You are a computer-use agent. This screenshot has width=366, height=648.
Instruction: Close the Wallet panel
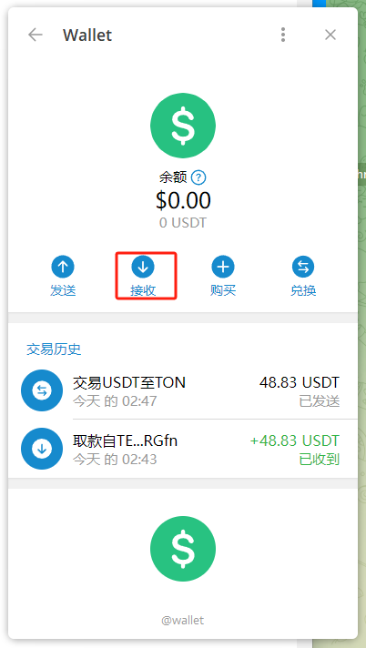pyautogui.click(x=330, y=35)
